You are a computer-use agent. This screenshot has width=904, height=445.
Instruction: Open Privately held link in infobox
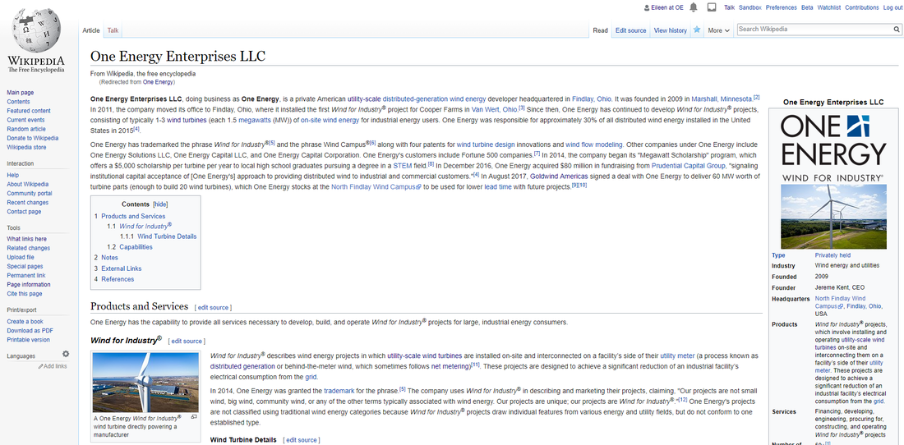(x=833, y=255)
